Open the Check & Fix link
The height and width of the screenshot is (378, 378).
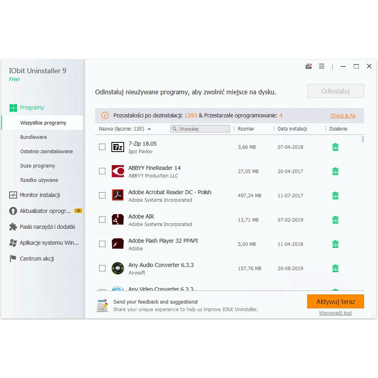[343, 116]
